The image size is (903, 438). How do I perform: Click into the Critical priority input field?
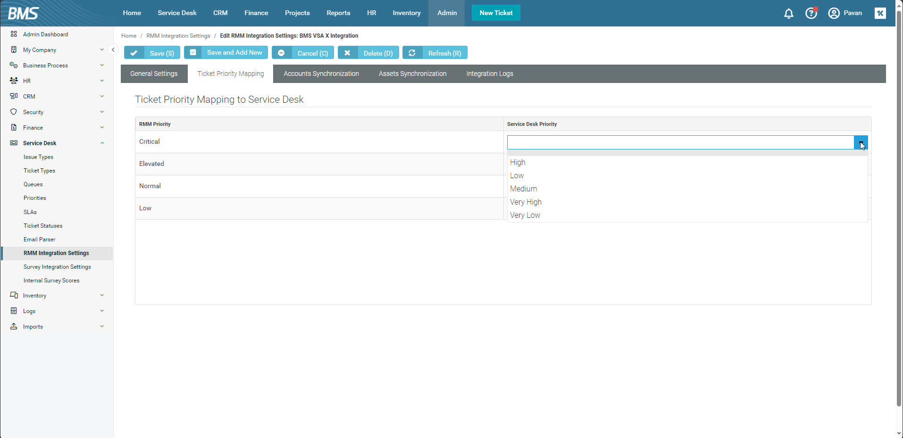click(680, 142)
